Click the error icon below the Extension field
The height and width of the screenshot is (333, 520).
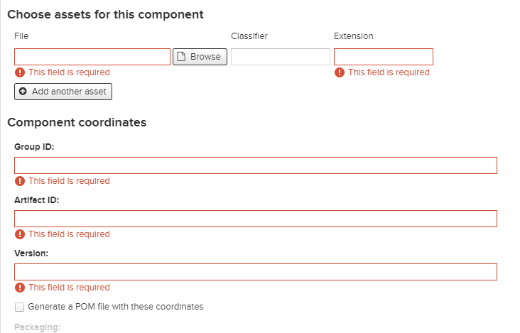[x=340, y=72]
